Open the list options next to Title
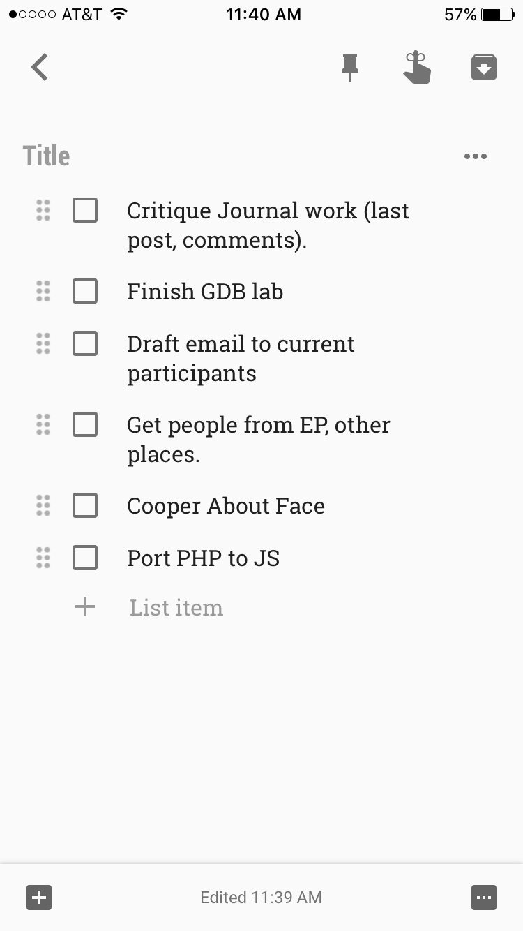The height and width of the screenshot is (931, 523). (x=476, y=156)
